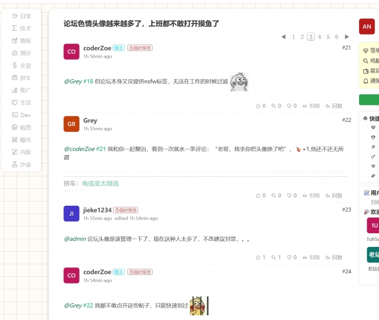Screen dimensions: 379x320
Task: Open the 生活 category
Action: [x=21, y=102]
